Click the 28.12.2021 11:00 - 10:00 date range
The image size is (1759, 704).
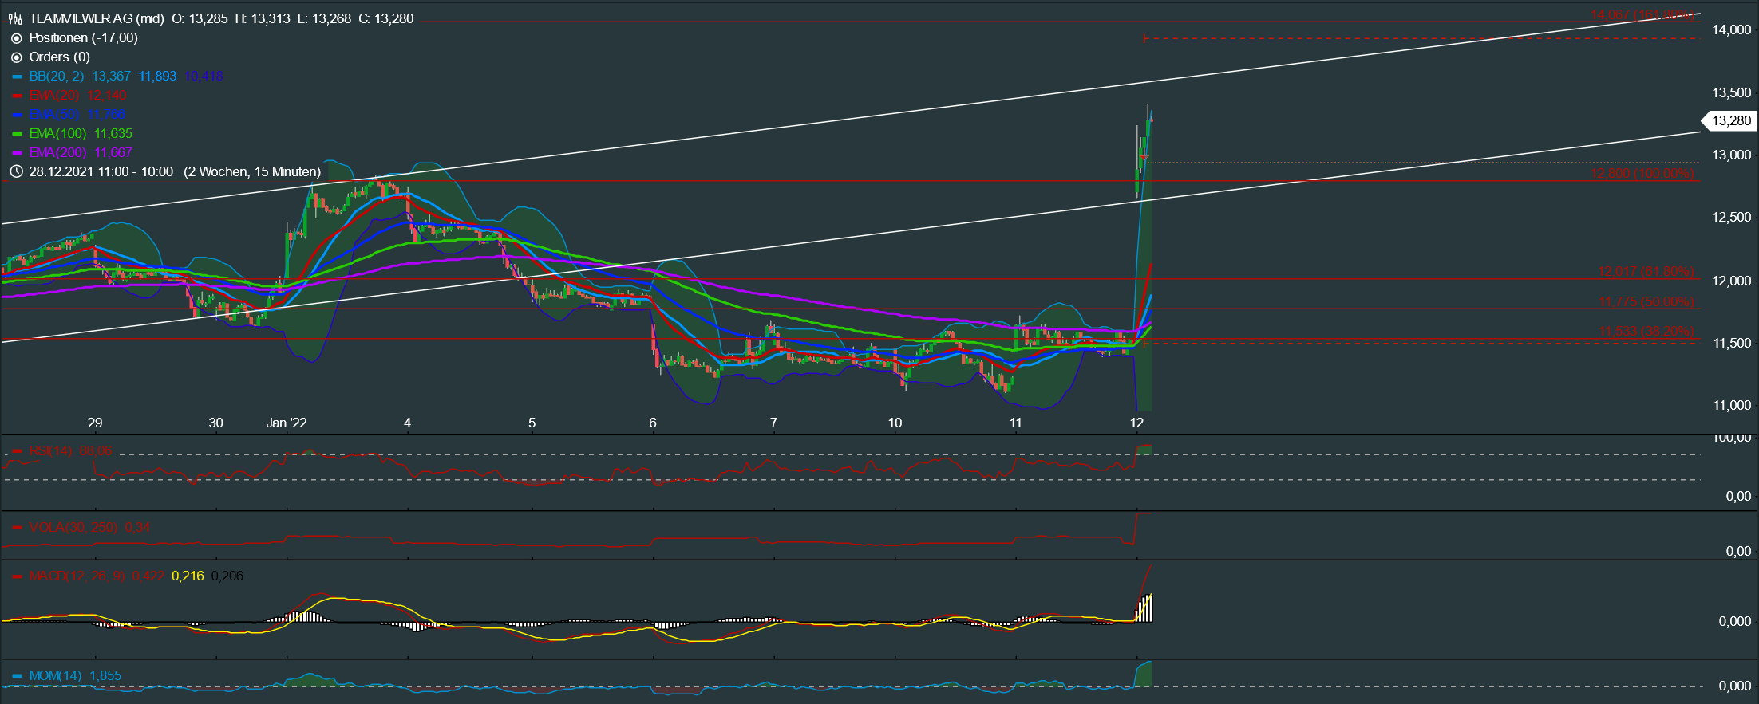[x=101, y=171]
